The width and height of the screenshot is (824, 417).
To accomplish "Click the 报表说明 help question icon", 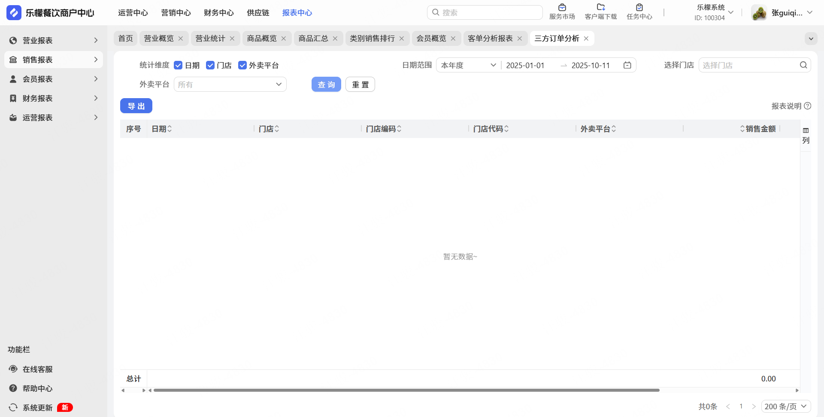I will (x=808, y=106).
